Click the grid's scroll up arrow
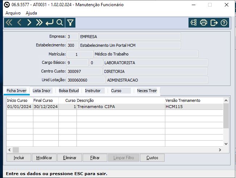The width and height of the screenshot is (236, 178). click(226, 100)
